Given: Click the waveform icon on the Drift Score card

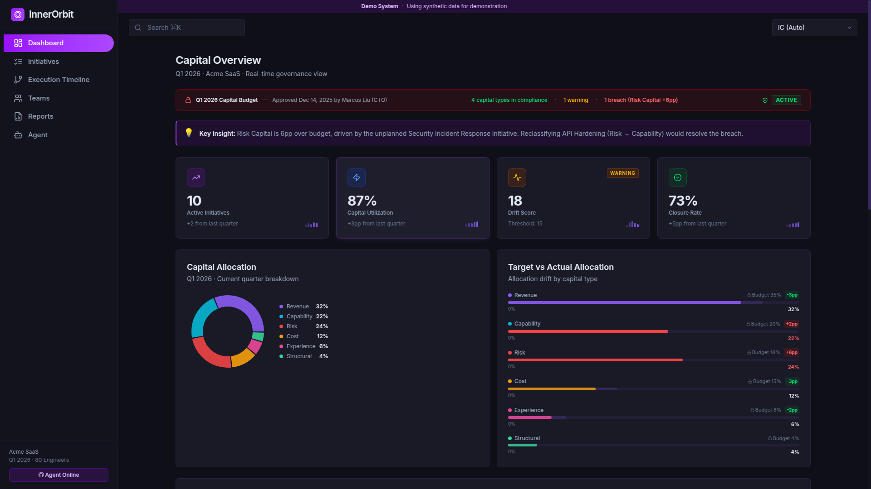Looking at the screenshot, I should pyautogui.click(x=517, y=177).
